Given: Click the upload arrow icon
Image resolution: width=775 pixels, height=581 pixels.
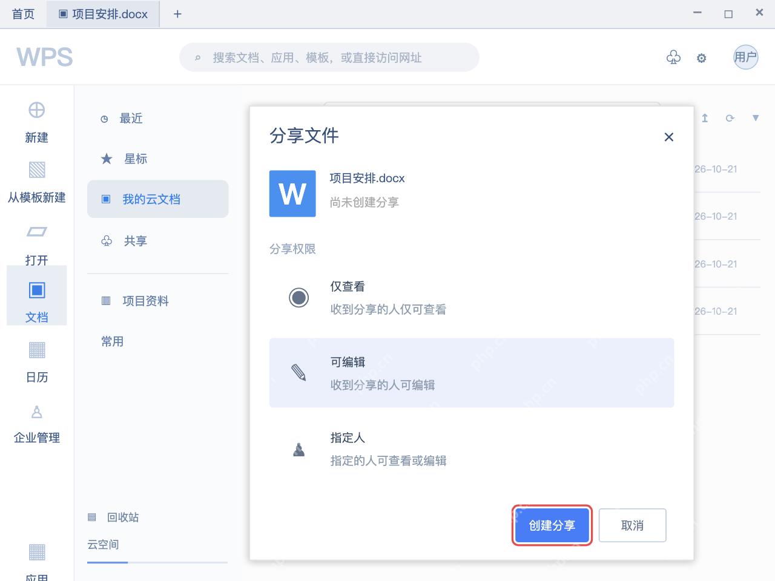Looking at the screenshot, I should tap(705, 118).
